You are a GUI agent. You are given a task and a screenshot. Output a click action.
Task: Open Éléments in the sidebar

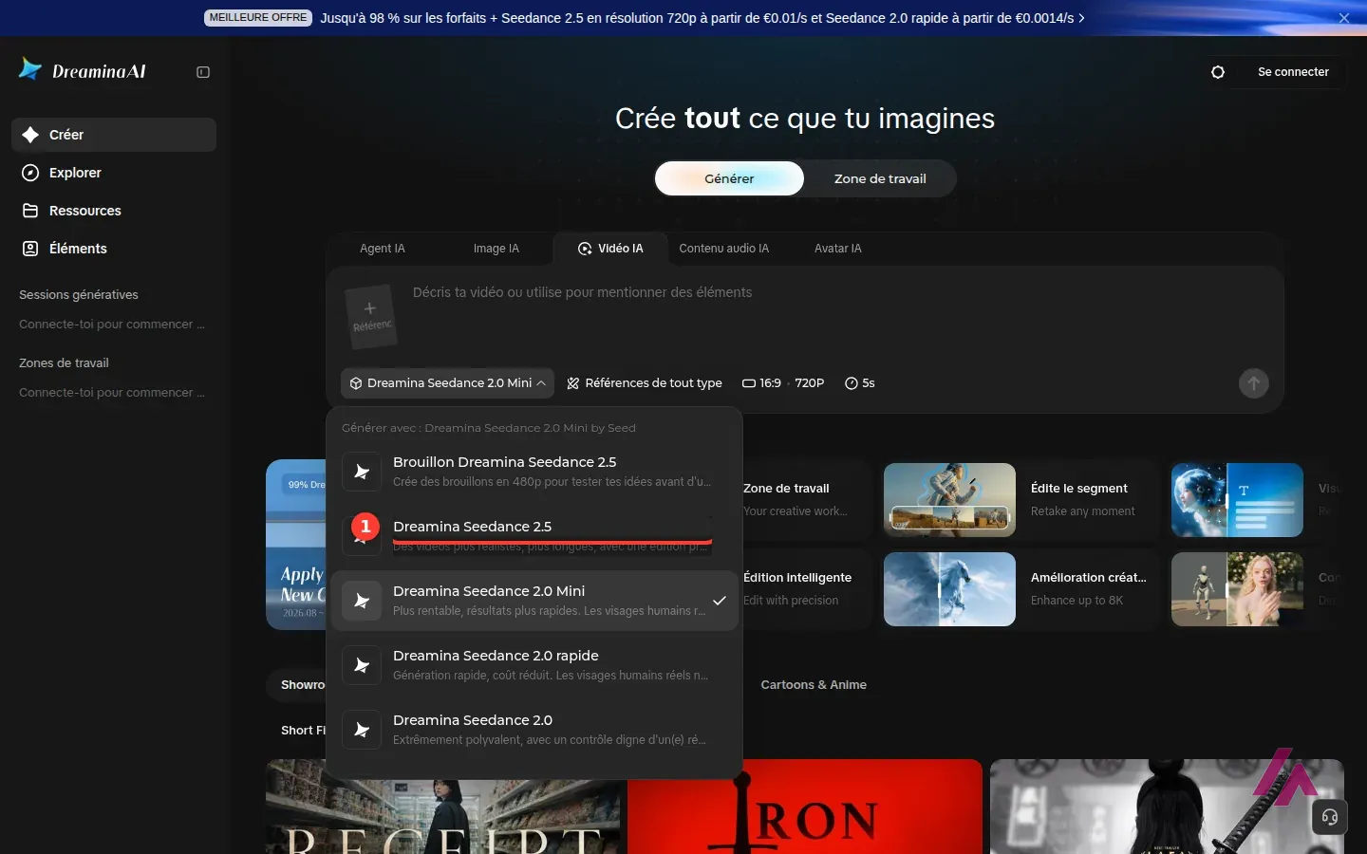pyautogui.click(x=114, y=249)
